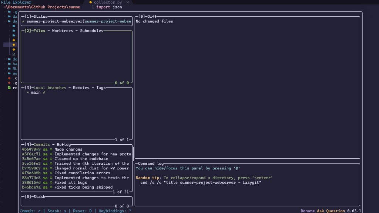The image size is (379, 213).
Task: Switch to the Reflog tab
Action: pos(64,145)
